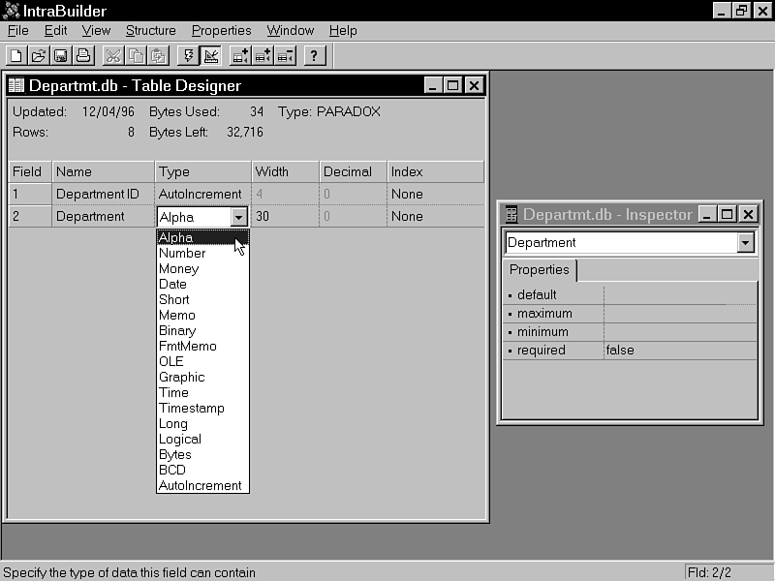Click the Width cell showing 30
This screenshot has height=581, width=775.
click(x=284, y=217)
